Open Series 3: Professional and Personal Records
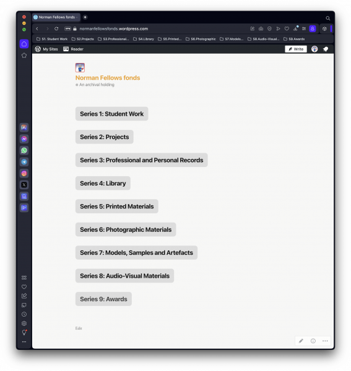This screenshot has height=371, width=351. pyautogui.click(x=141, y=160)
